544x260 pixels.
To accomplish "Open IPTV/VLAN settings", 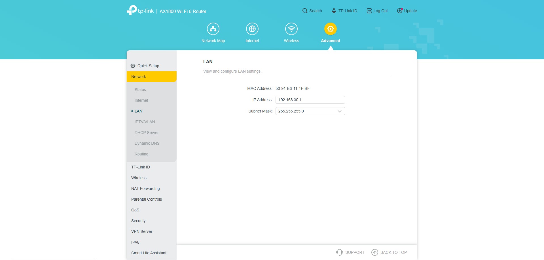I will point(145,122).
